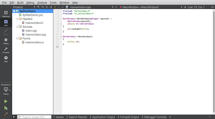Open MainWindow::~MainWindow() symbol dropdown
This screenshot has width=215, height=119.
coord(151,7)
